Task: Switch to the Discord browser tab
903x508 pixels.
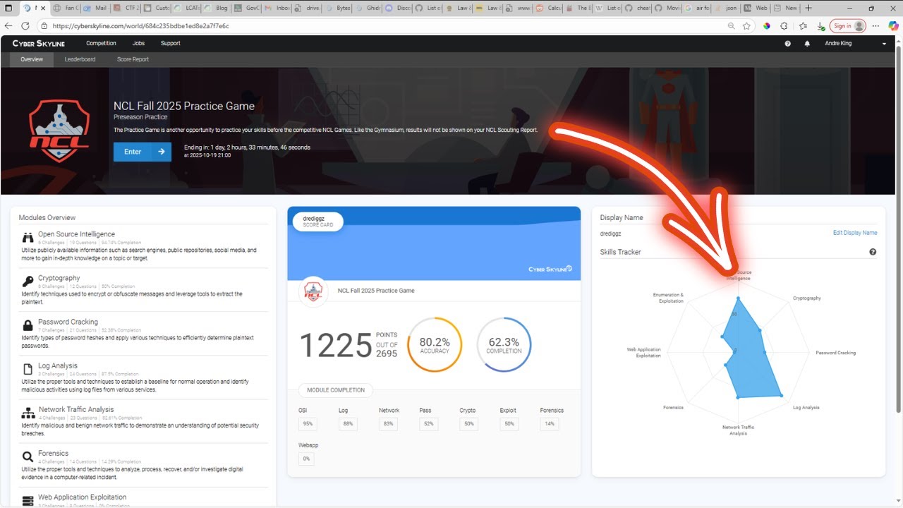Action: [398, 8]
